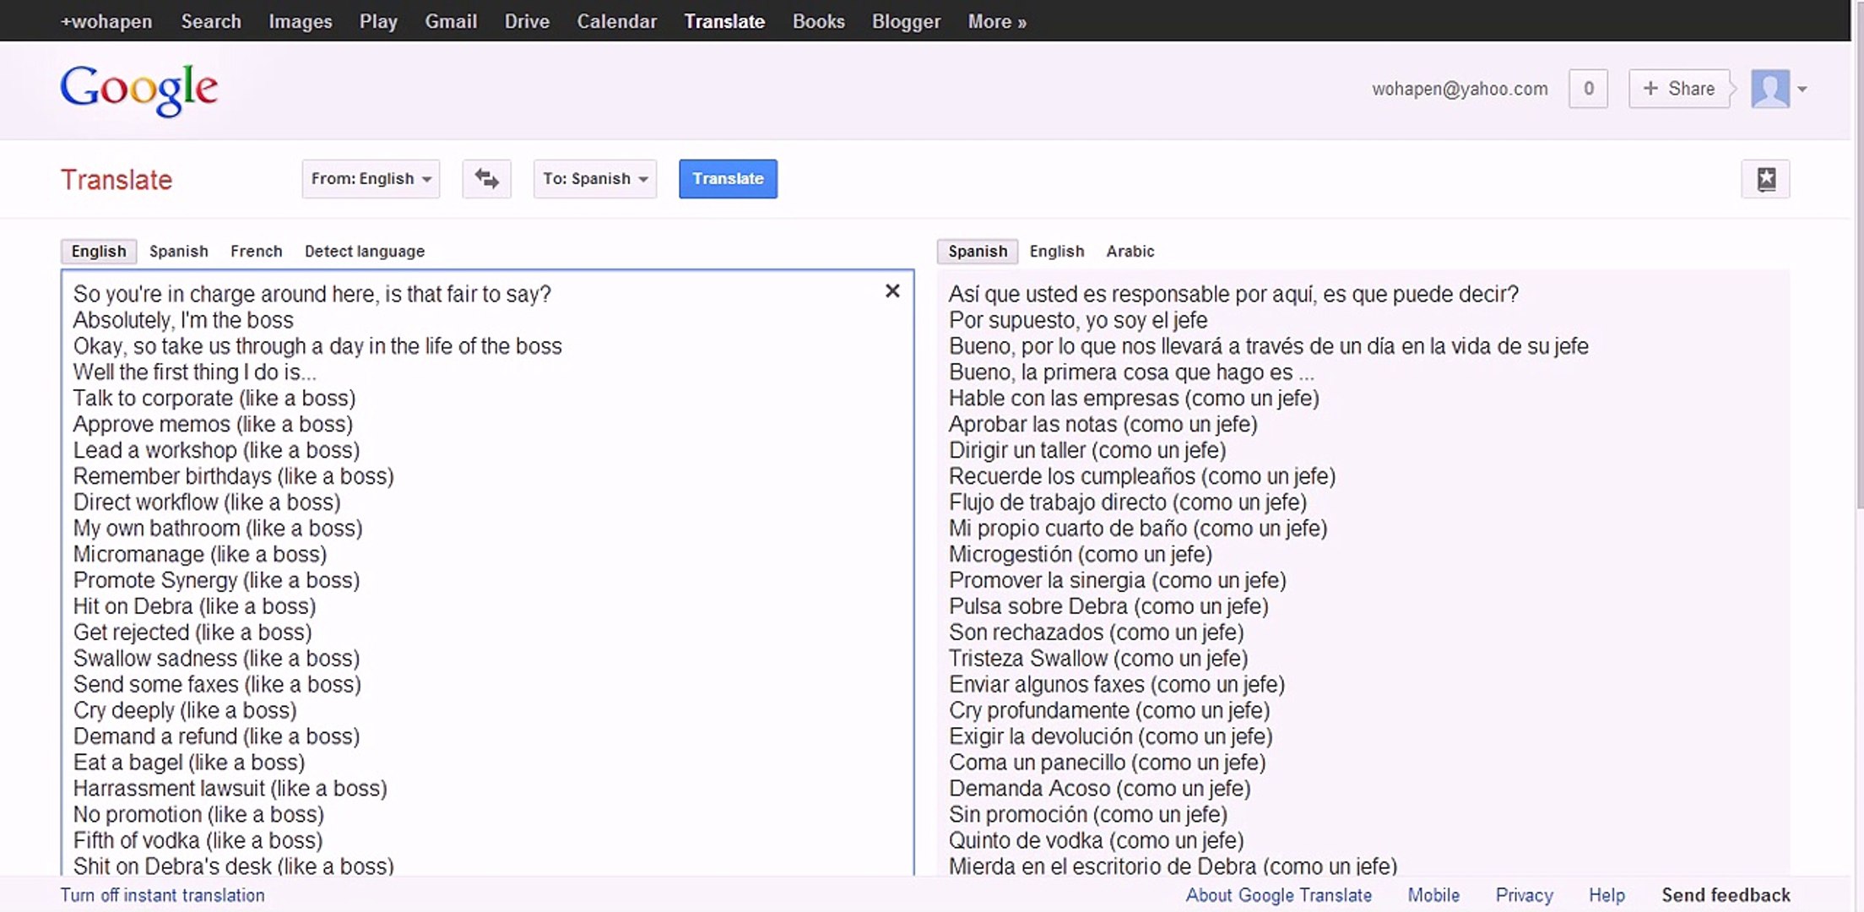The image size is (1864, 912).
Task: Open the Phrasebook star icon
Action: (x=1765, y=179)
